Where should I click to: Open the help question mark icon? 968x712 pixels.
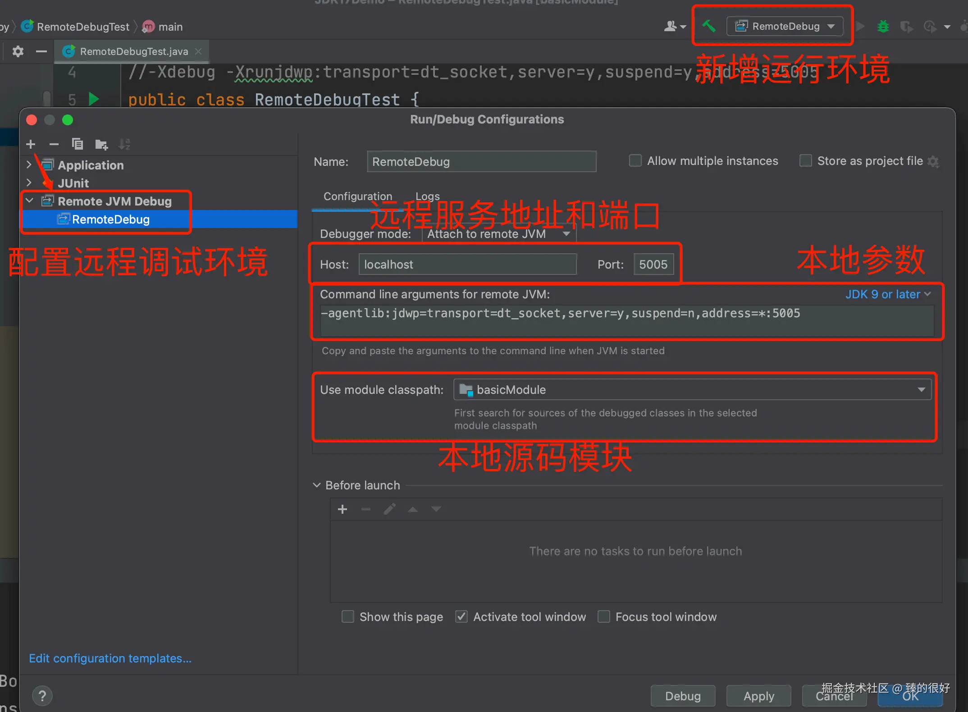coord(42,695)
